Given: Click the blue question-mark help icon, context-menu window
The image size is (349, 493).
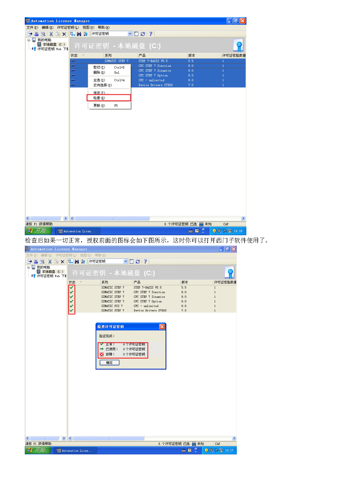Looking at the screenshot, I should [x=151, y=34].
